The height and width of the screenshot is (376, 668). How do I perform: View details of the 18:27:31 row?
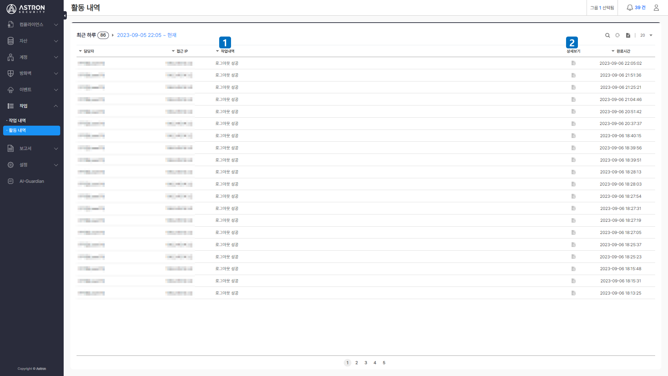pyautogui.click(x=573, y=208)
